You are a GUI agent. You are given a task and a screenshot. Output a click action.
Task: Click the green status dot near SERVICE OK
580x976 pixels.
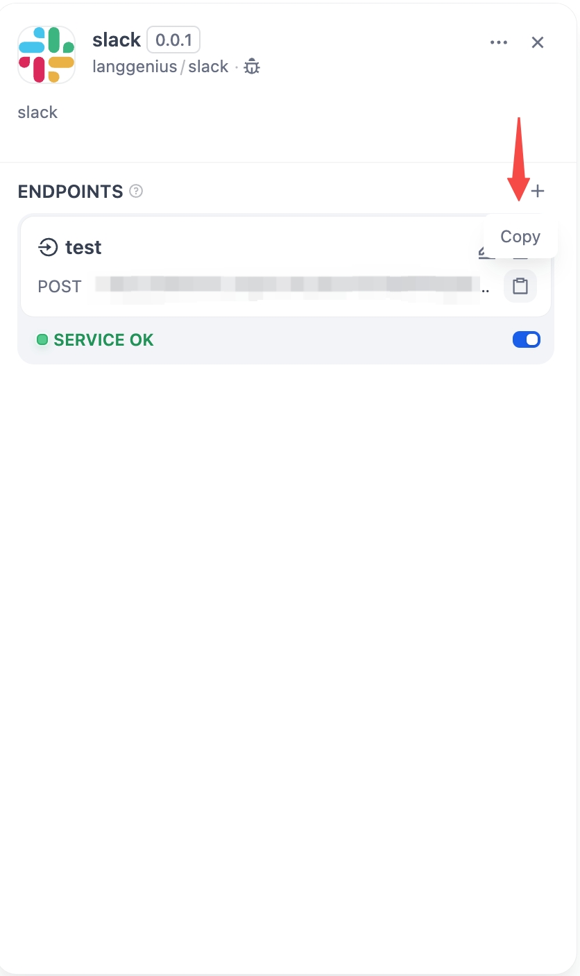click(42, 339)
